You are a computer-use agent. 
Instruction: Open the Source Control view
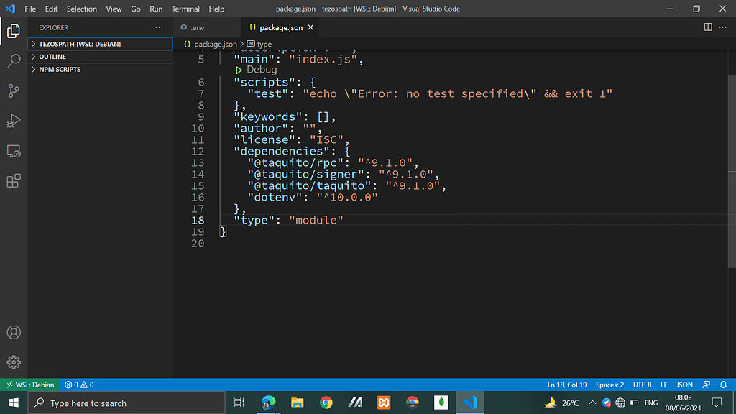coord(14,91)
